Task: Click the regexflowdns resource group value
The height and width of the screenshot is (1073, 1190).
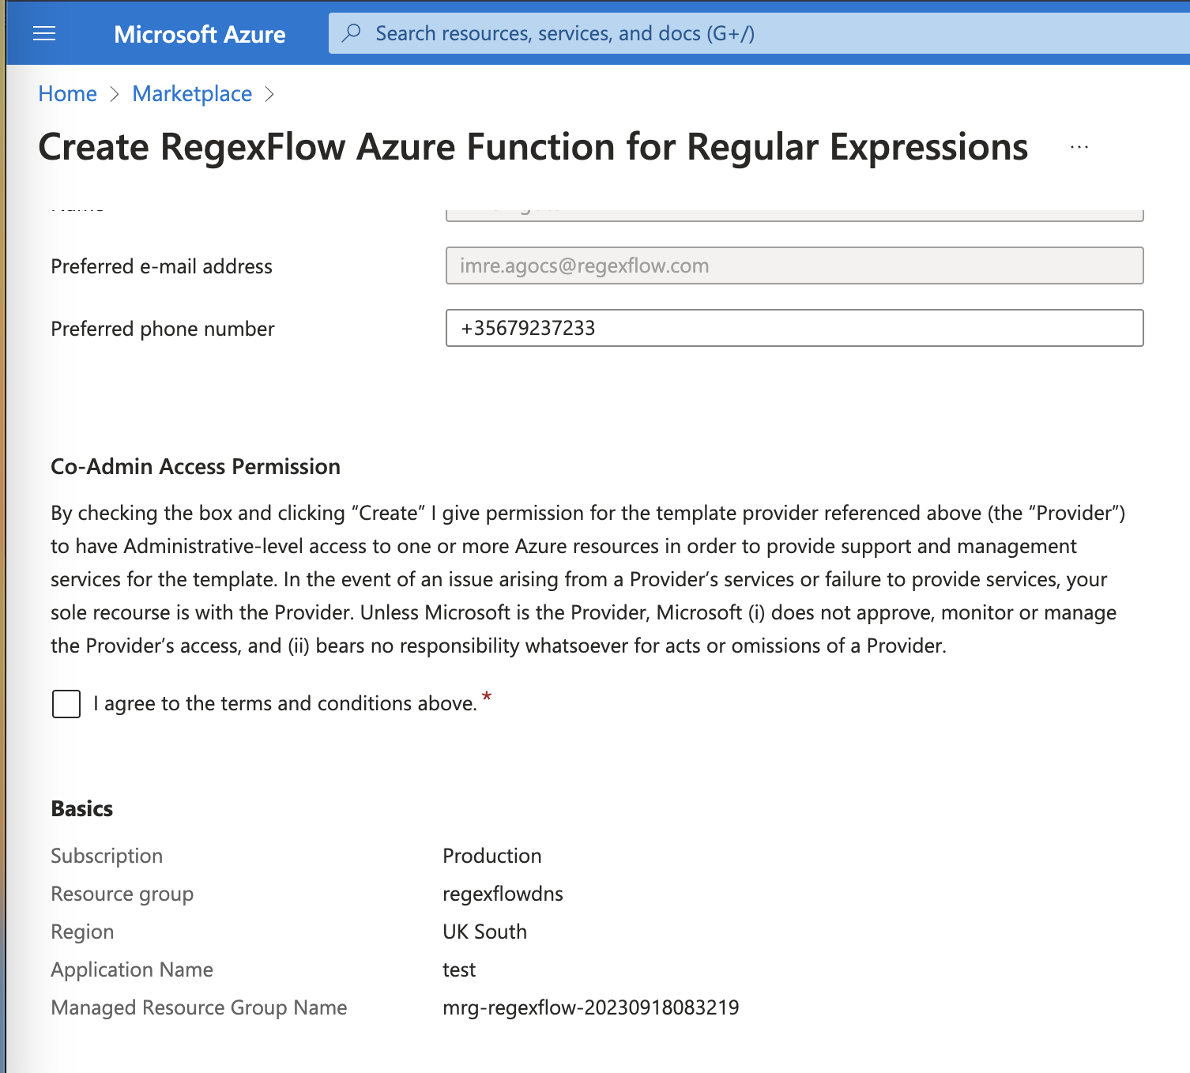Action: click(503, 894)
